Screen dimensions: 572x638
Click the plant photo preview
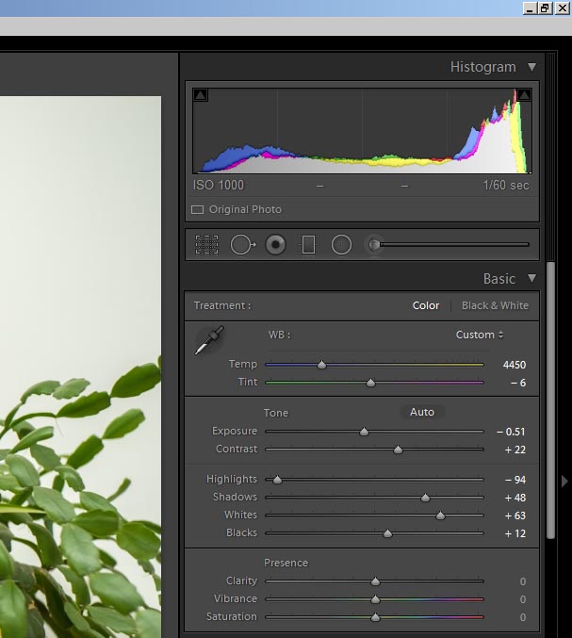click(80, 367)
